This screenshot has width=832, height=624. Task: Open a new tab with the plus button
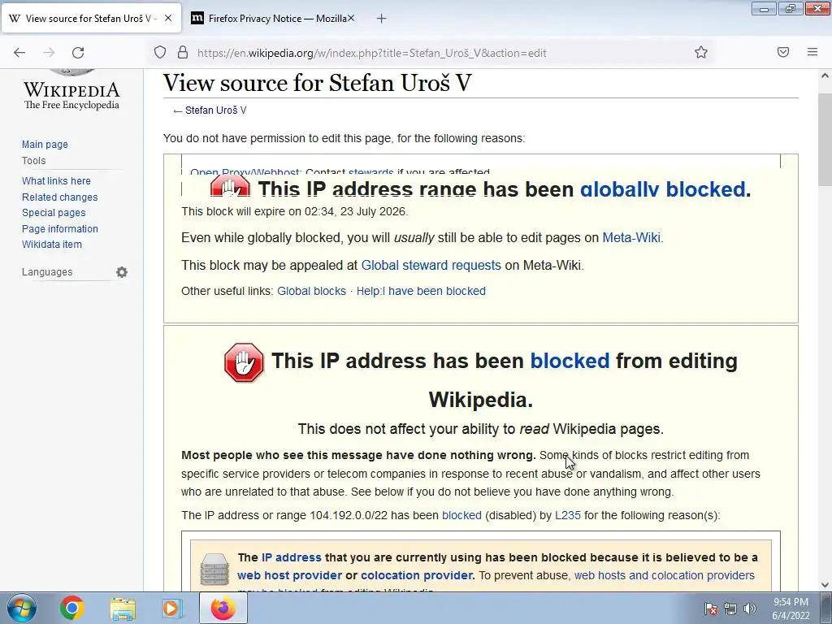click(x=382, y=19)
